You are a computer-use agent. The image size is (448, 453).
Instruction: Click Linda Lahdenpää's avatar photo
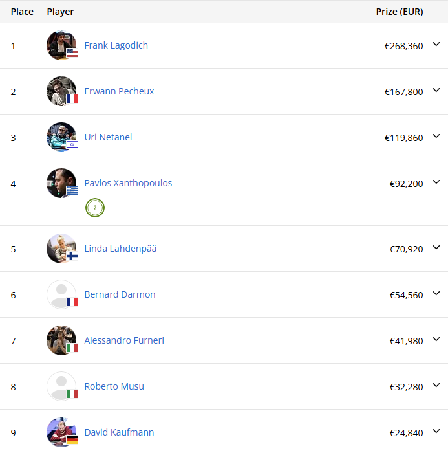61,249
